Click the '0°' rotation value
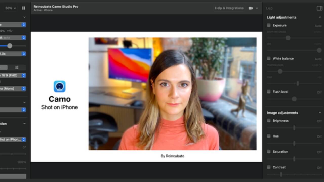Screen dimensions: 324x182 (x=24, y=147)
